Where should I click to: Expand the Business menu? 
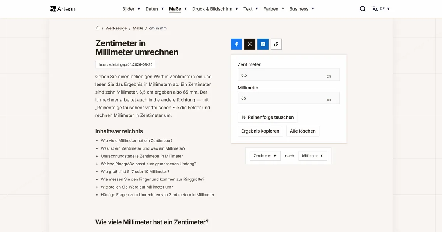click(x=302, y=9)
